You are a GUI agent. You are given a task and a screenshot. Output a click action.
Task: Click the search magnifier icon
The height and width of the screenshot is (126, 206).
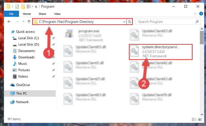pos(197,22)
